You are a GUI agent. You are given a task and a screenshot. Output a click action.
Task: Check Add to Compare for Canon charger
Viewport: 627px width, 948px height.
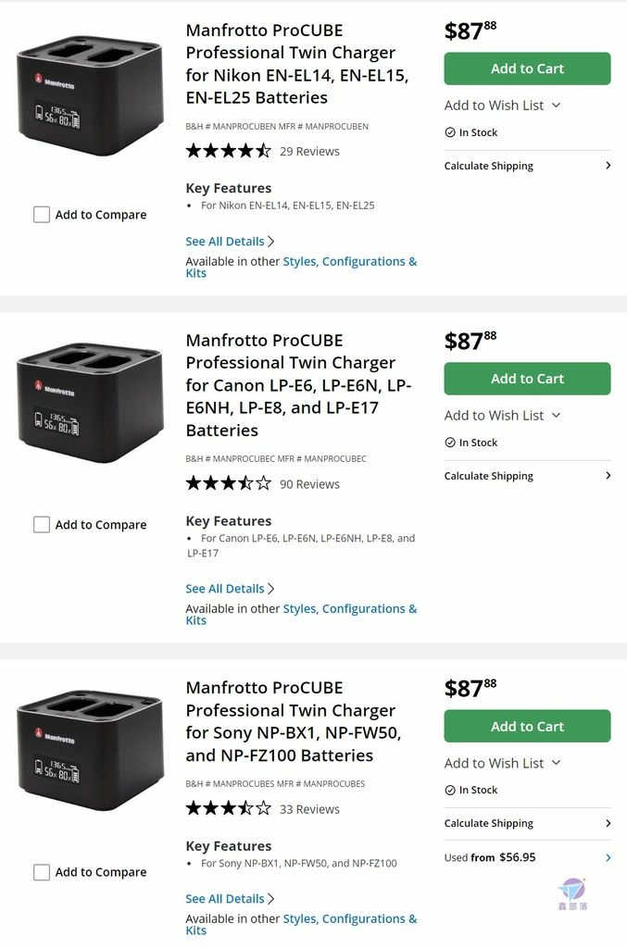42,525
